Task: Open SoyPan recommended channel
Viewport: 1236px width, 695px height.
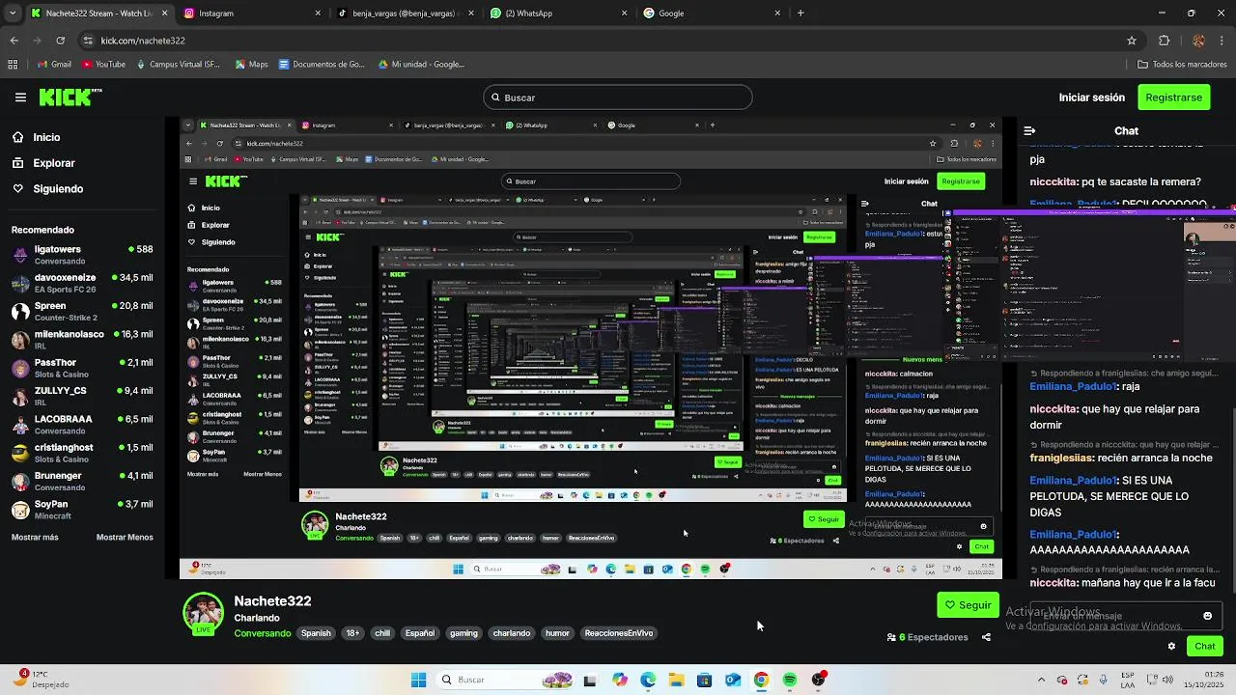Action: pyautogui.click(x=82, y=510)
